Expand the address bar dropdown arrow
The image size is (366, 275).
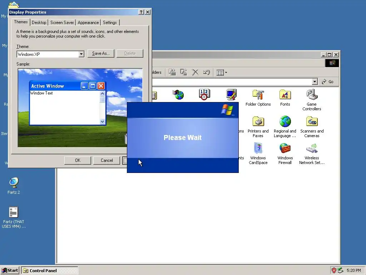pyautogui.click(x=315, y=82)
